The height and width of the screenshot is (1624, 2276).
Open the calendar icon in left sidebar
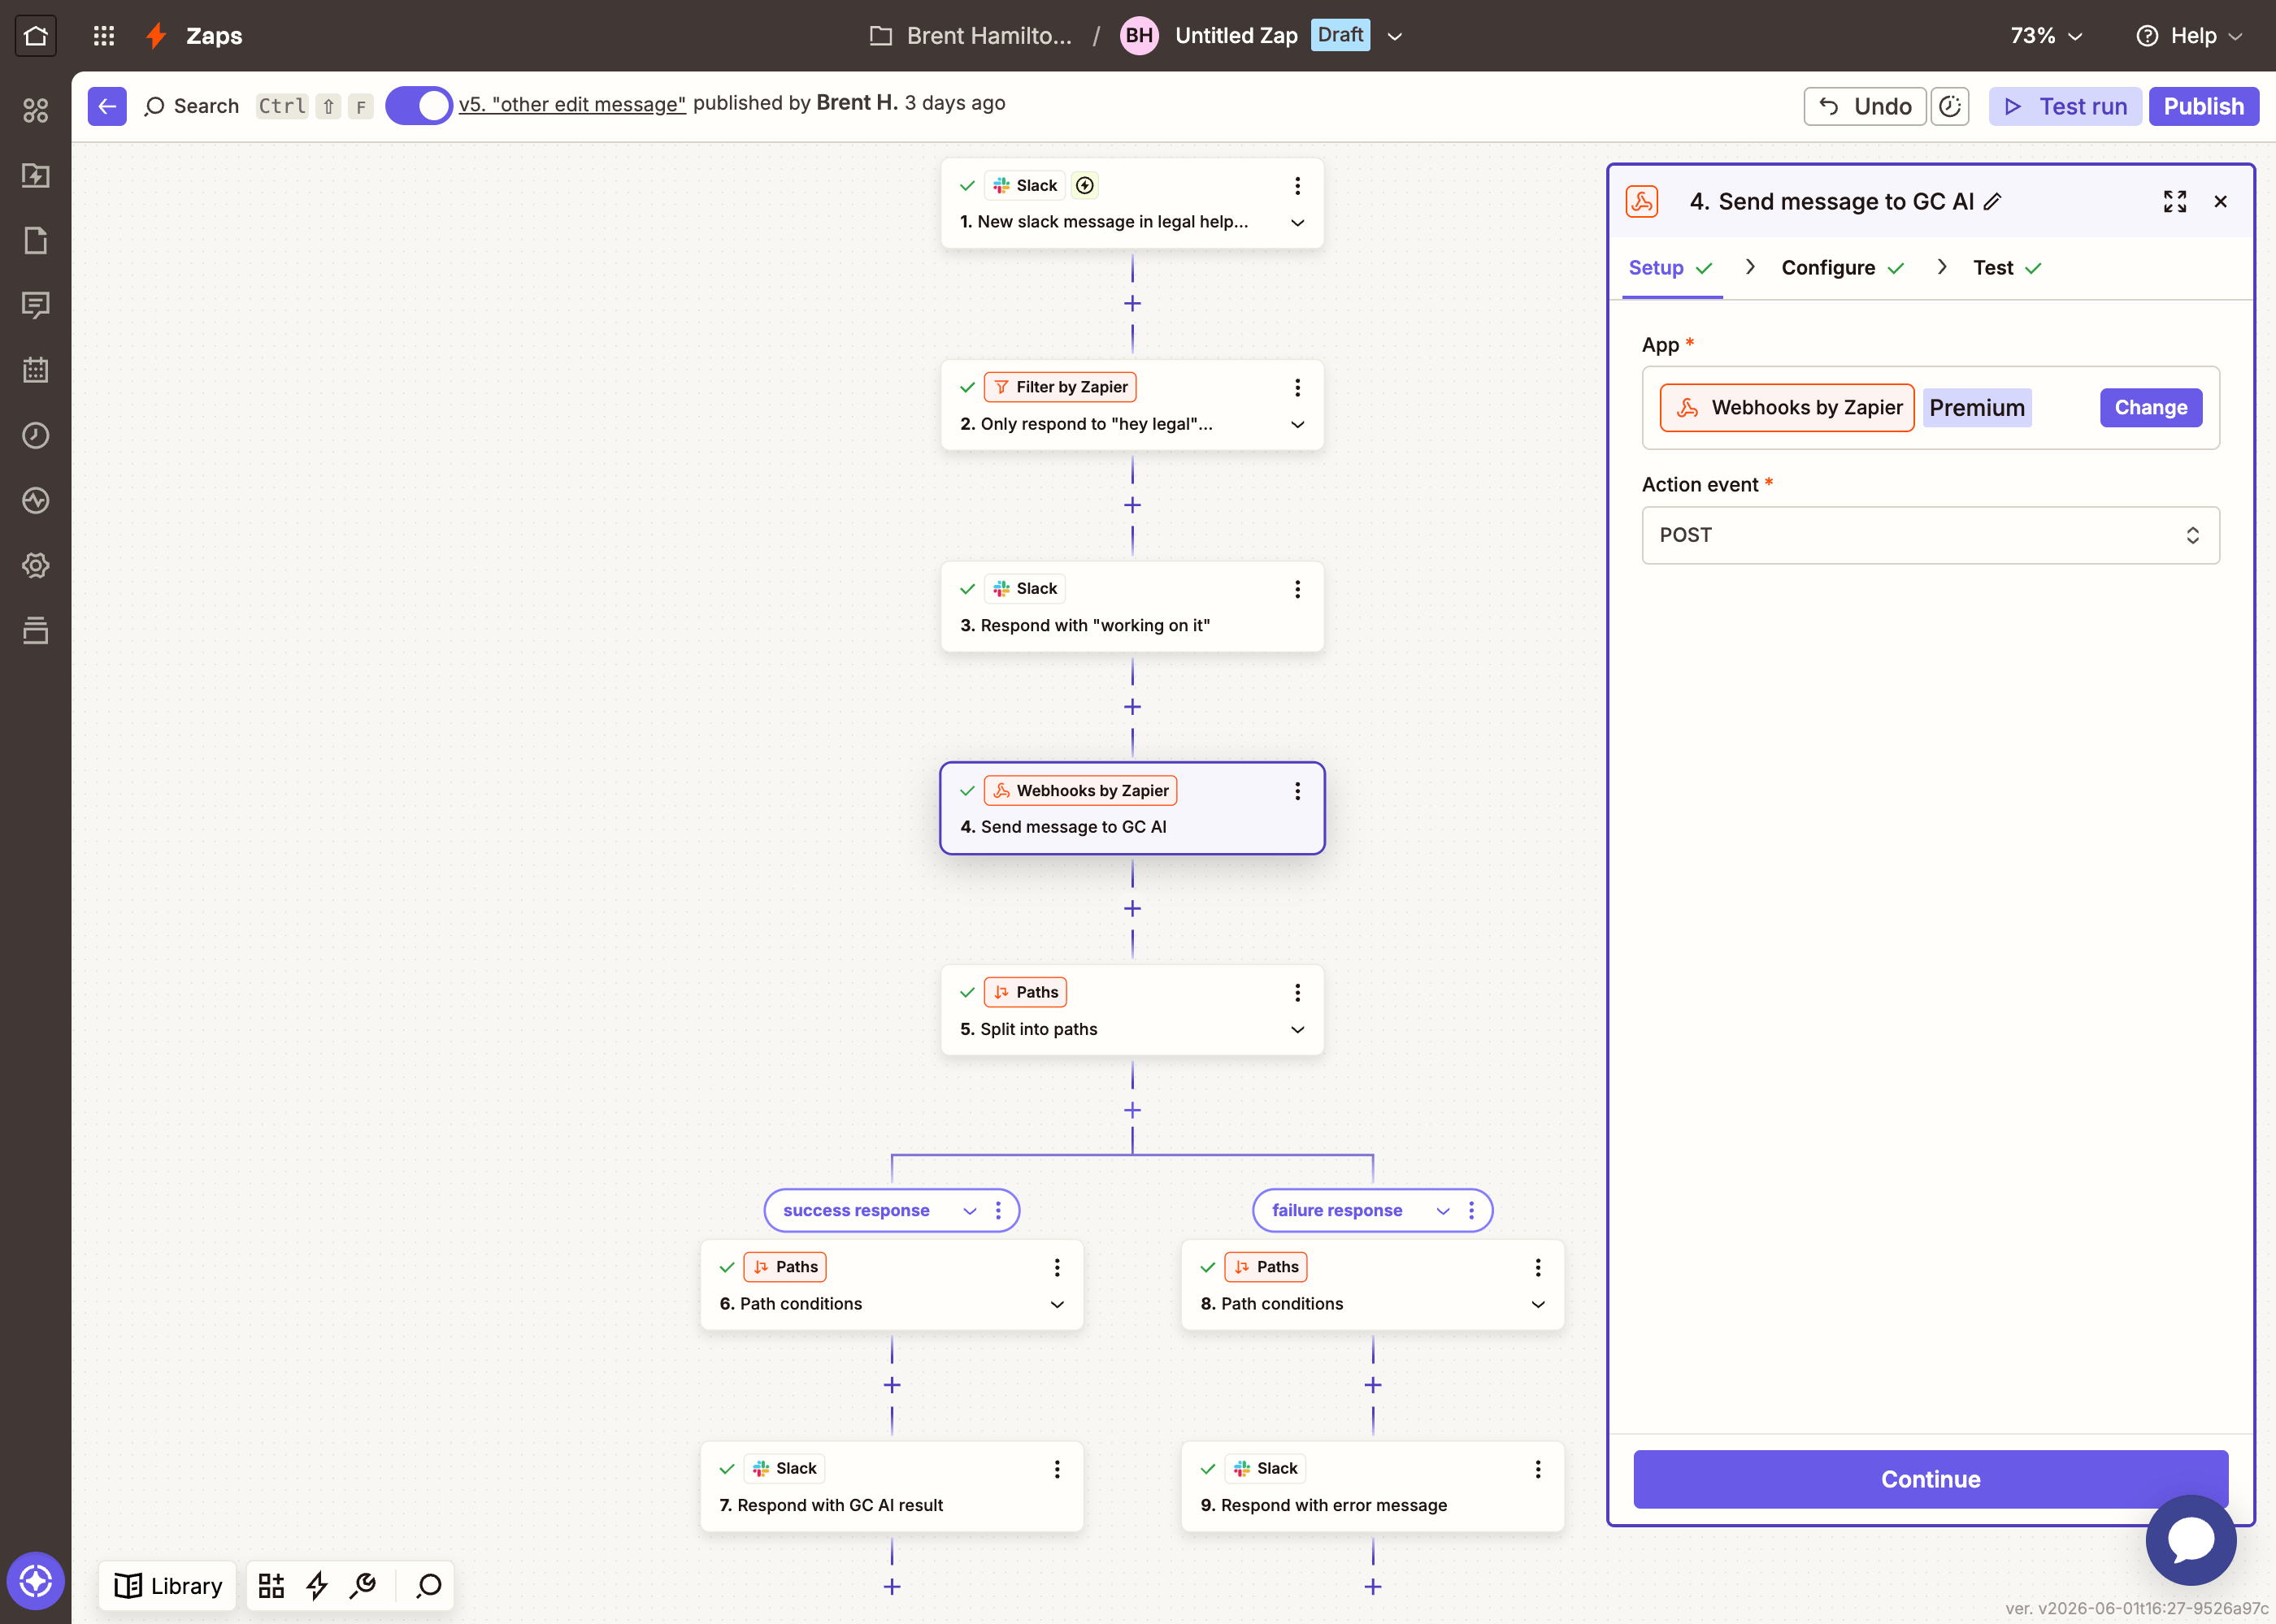click(36, 370)
